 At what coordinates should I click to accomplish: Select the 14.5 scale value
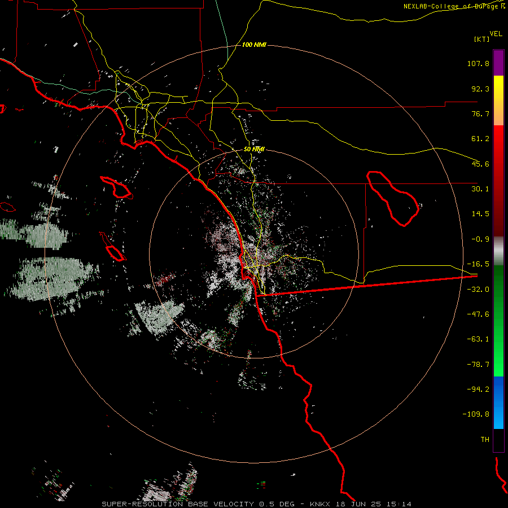pyautogui.click(x=480, y=214)
